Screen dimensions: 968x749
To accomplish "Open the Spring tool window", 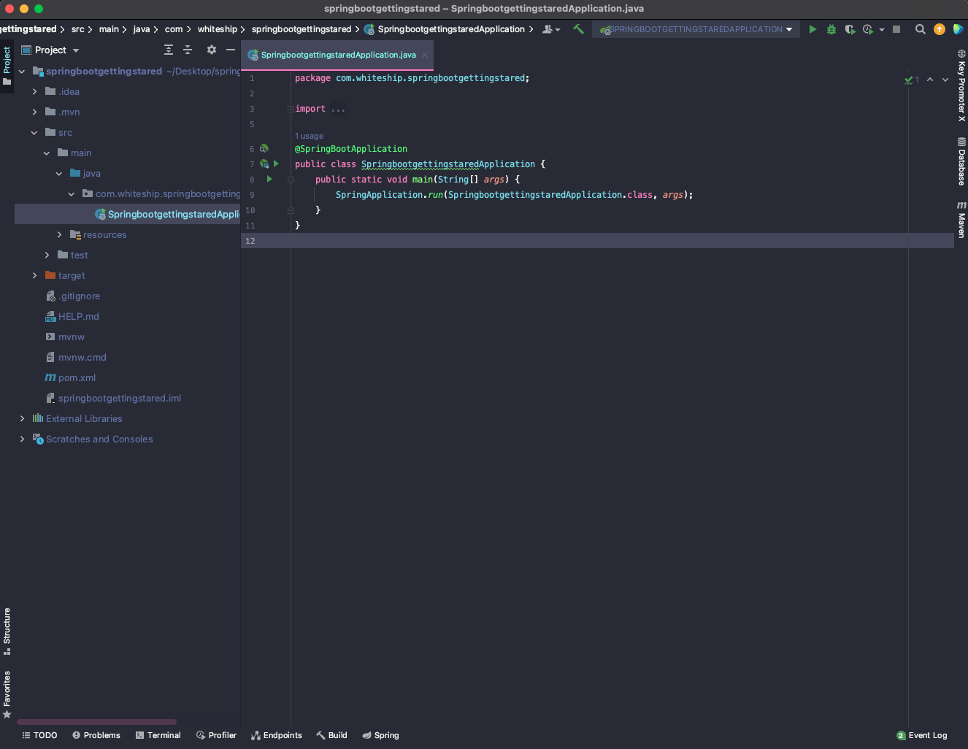I will coord(380,735).
